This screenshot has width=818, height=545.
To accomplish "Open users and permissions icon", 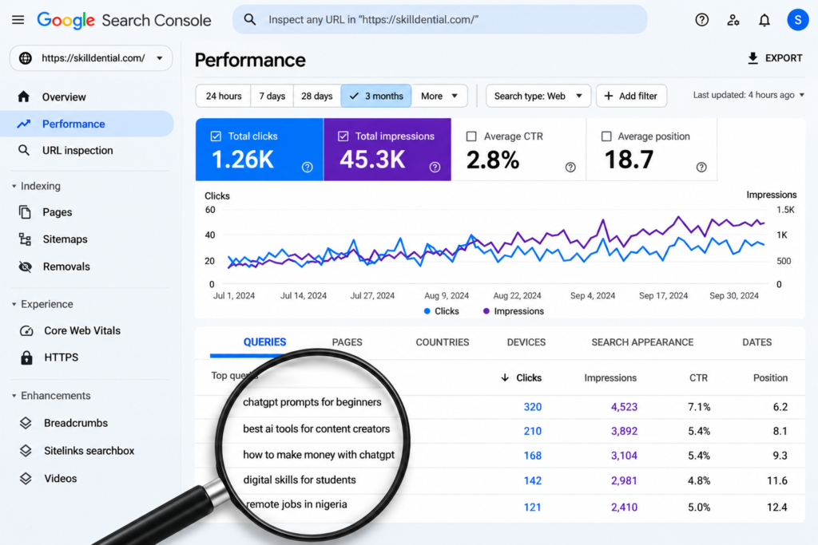I will pyautogui.click(x=733, y=20).
